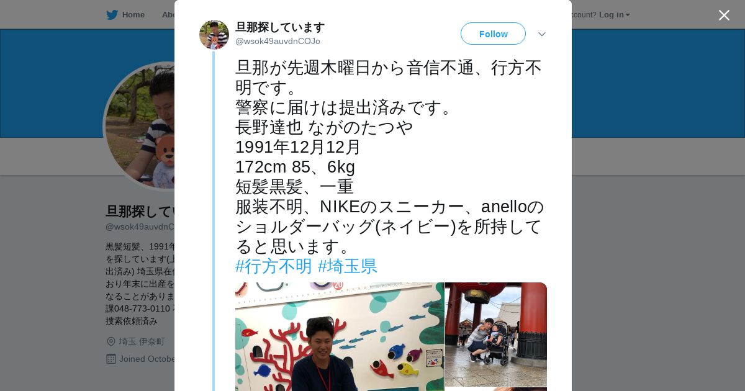Follow the 旦那探しています account
This screenshot has height=391, width=745.
coord(493,34)
